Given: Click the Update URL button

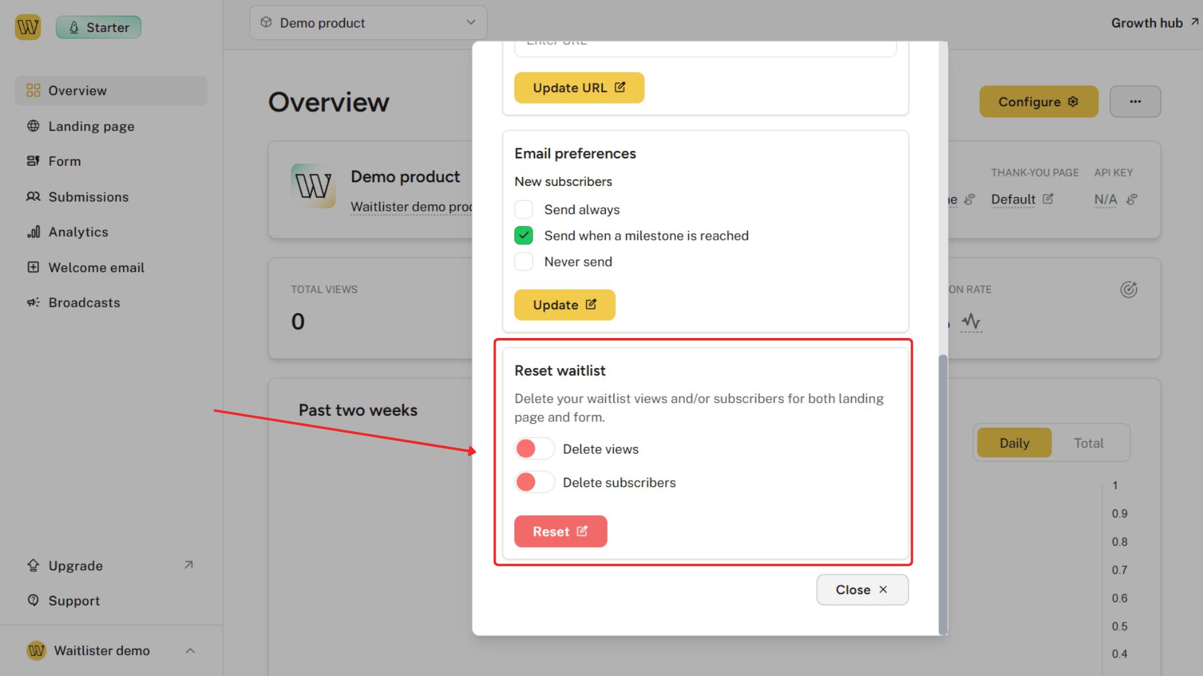Looking at the screenshot, I should pyautogui.click(x=579, y=88).
